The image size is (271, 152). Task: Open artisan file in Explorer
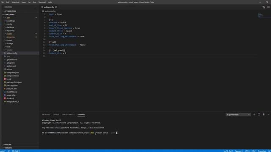pyautogui.click(x=9, y=69)
